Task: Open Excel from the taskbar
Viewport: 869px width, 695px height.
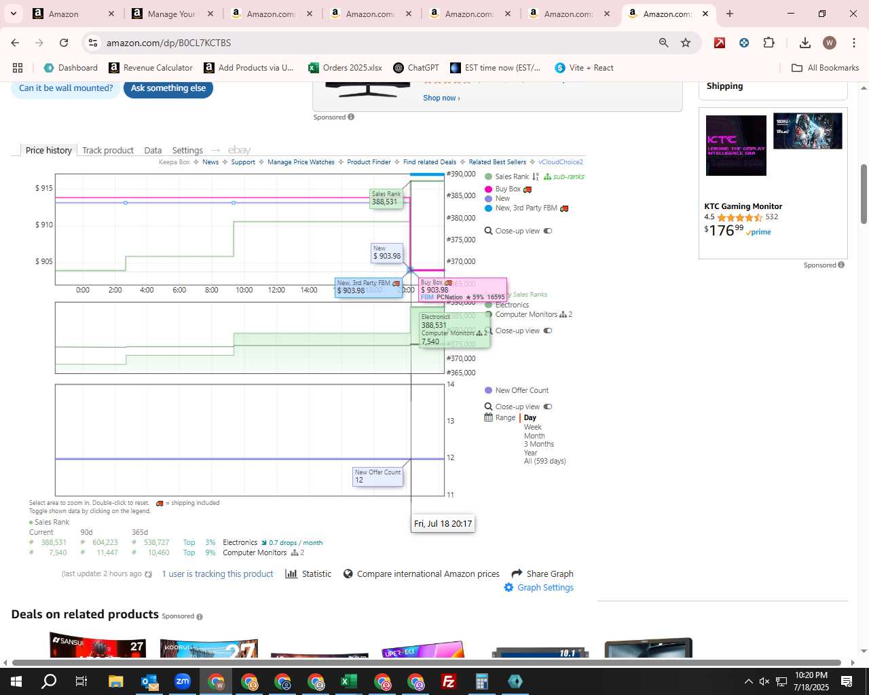Action: (349, 681)
